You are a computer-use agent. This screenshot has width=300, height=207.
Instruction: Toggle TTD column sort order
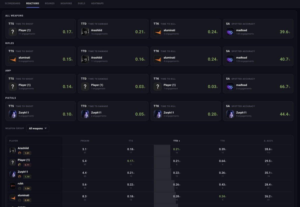tap(176, 141)
